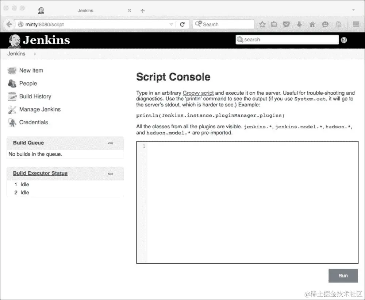365x300 pixels.
Task: Open Manage Jenkins link
Action: point(40,109)
